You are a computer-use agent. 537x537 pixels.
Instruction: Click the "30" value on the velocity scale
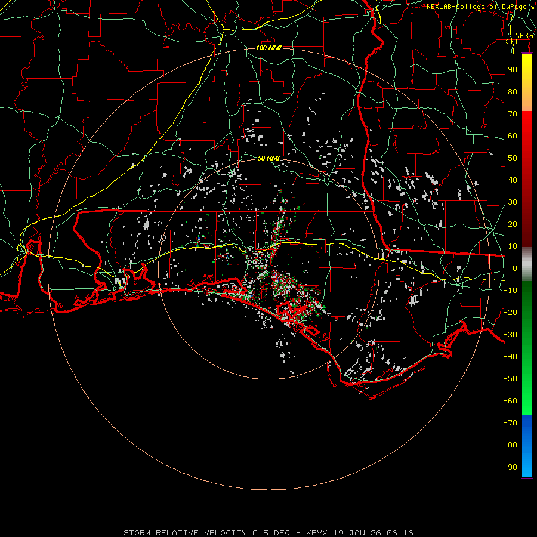coord(513,202)
